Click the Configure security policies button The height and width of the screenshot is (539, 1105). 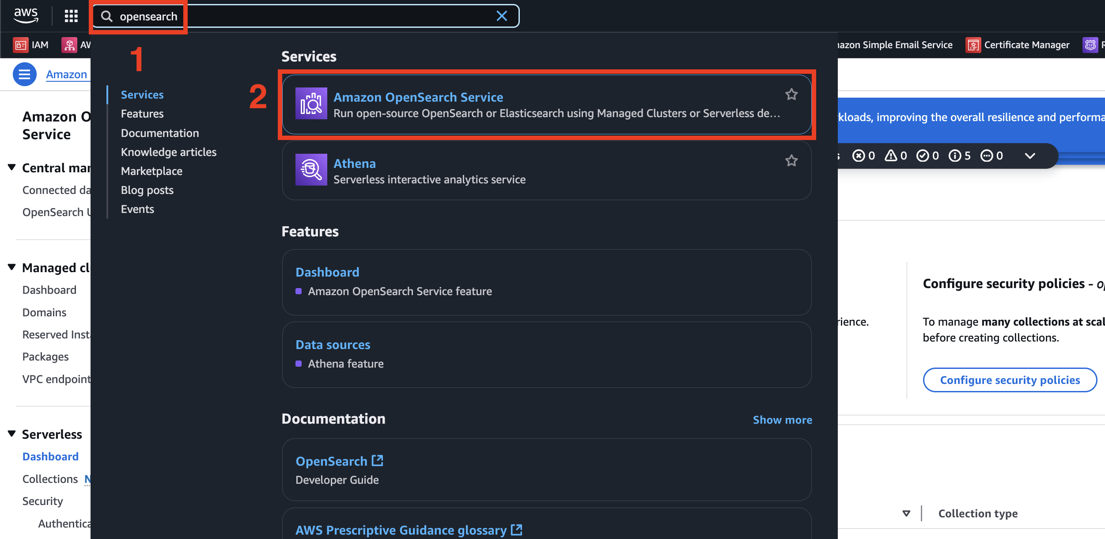coord(1010,380)
